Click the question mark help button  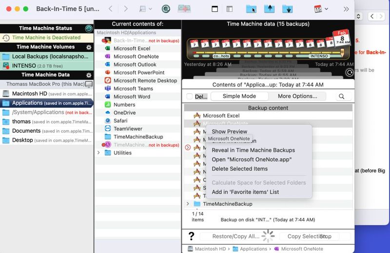191,236
